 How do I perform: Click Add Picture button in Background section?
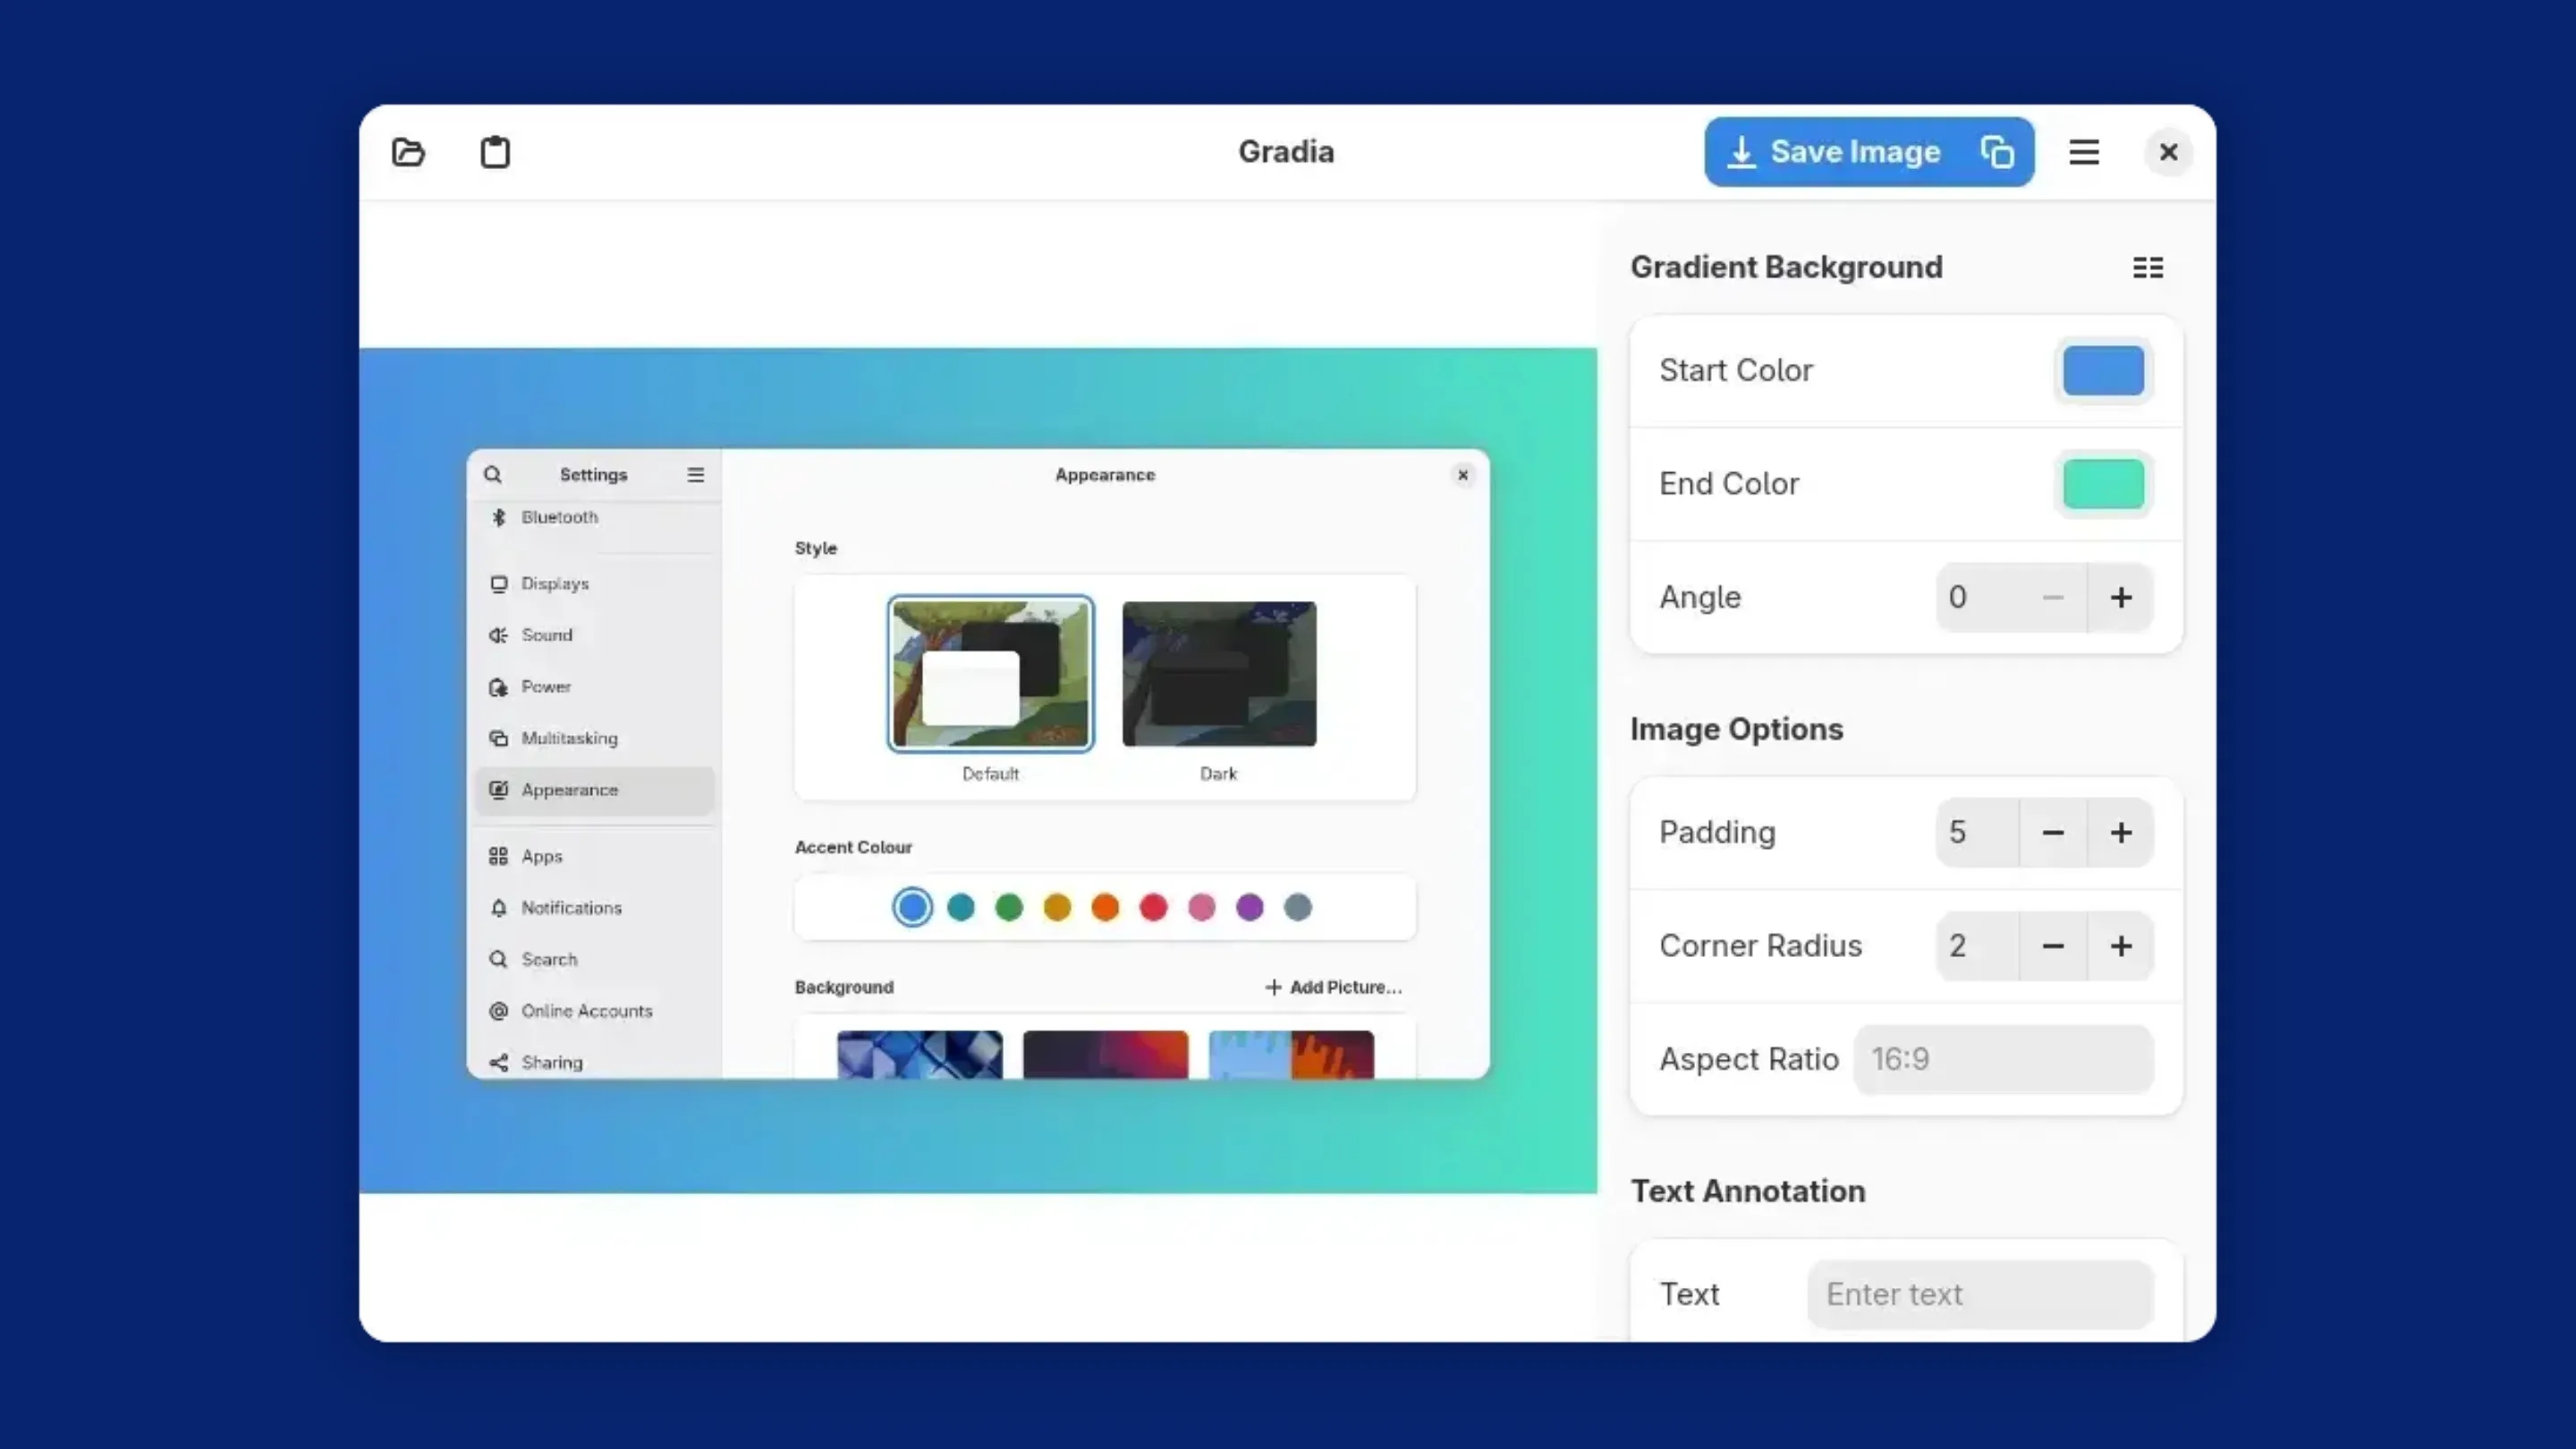coord(1334,988)
